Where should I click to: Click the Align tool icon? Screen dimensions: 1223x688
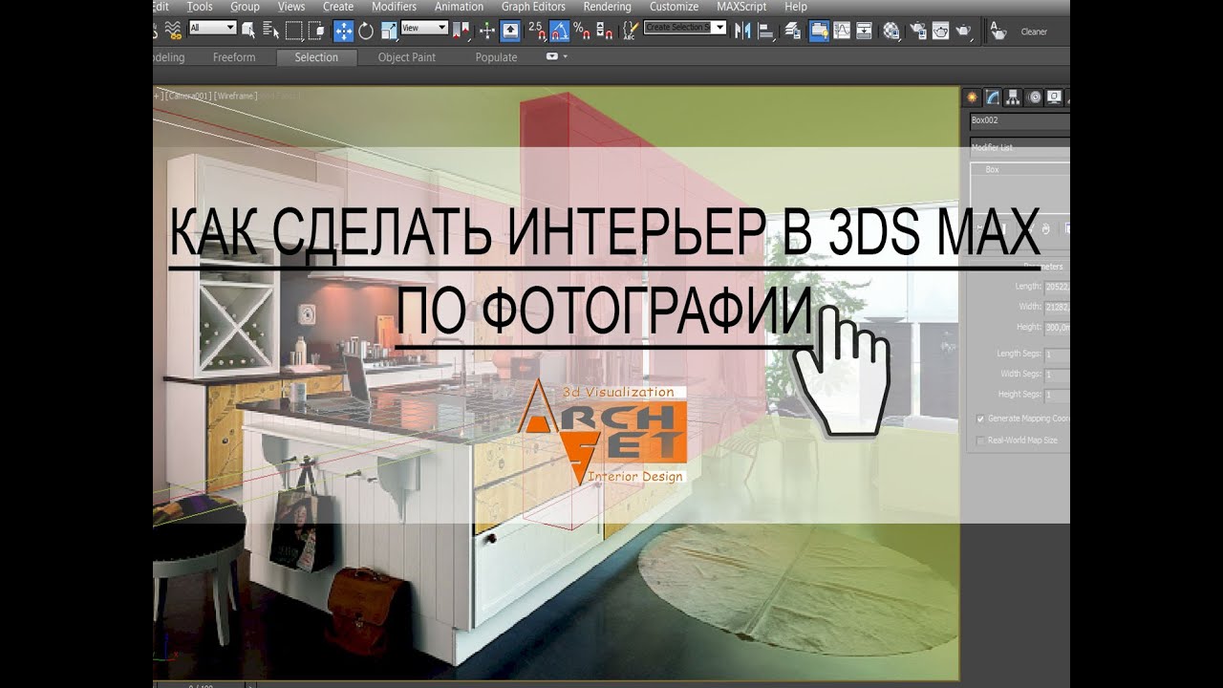click(x=764, y=31)
